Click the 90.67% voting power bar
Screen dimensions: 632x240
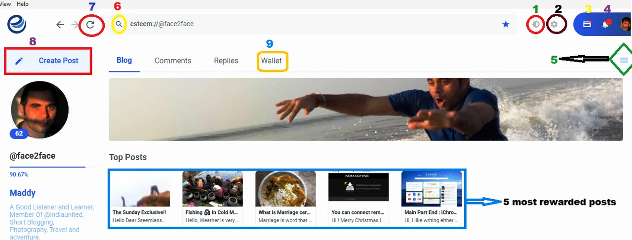pos(48,167)
